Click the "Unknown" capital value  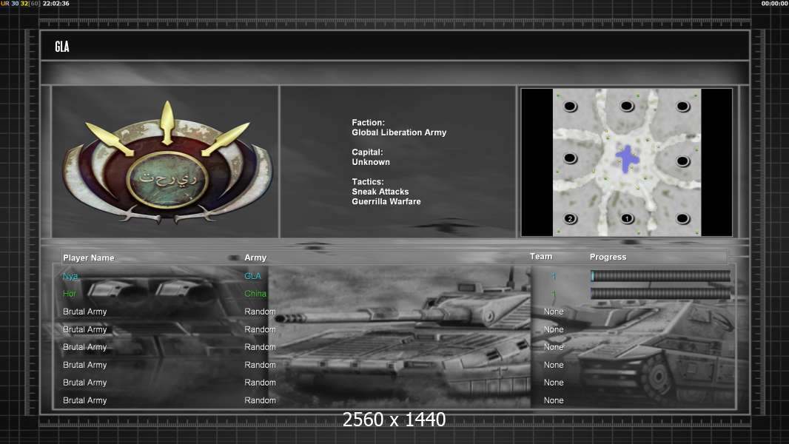coord(371,162)
